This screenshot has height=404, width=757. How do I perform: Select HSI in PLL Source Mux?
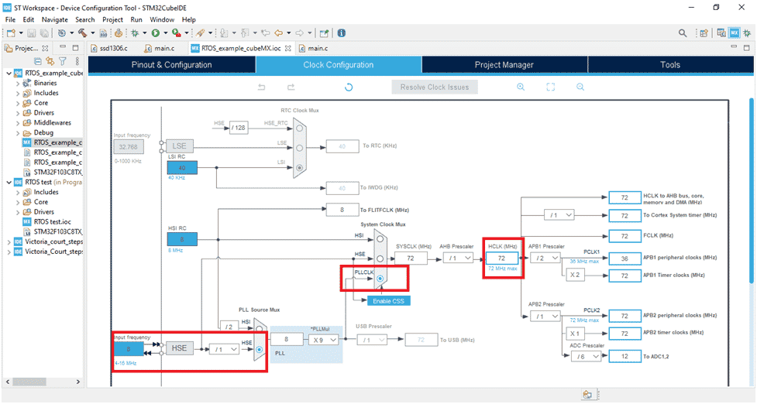tap(260, 329)
